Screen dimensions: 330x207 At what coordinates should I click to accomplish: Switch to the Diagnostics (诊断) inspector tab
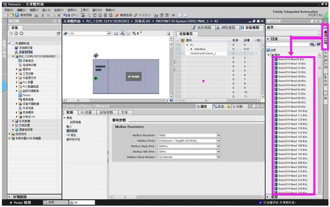(237, 107)
